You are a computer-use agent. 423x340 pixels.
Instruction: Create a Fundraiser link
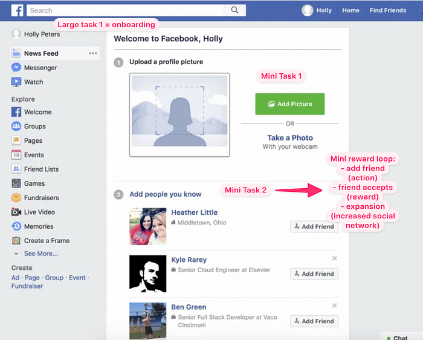click(x=27, y=286)
